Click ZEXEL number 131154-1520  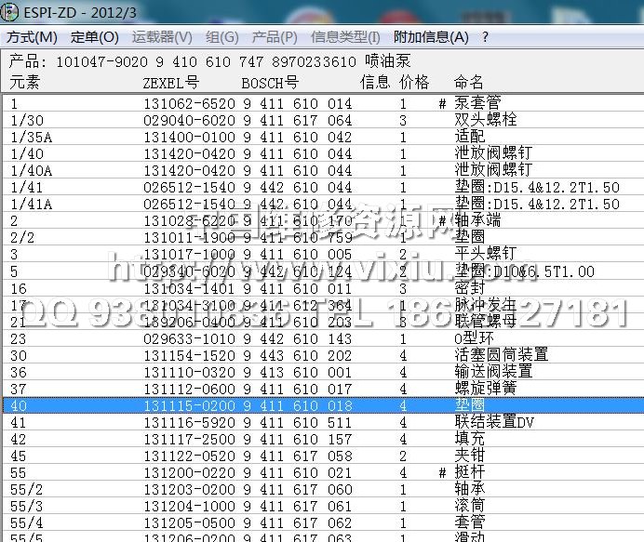click(x=189, y=355)
